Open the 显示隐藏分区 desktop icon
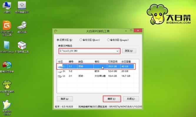This screenshot has width=196, height=117. coord(22,7)
